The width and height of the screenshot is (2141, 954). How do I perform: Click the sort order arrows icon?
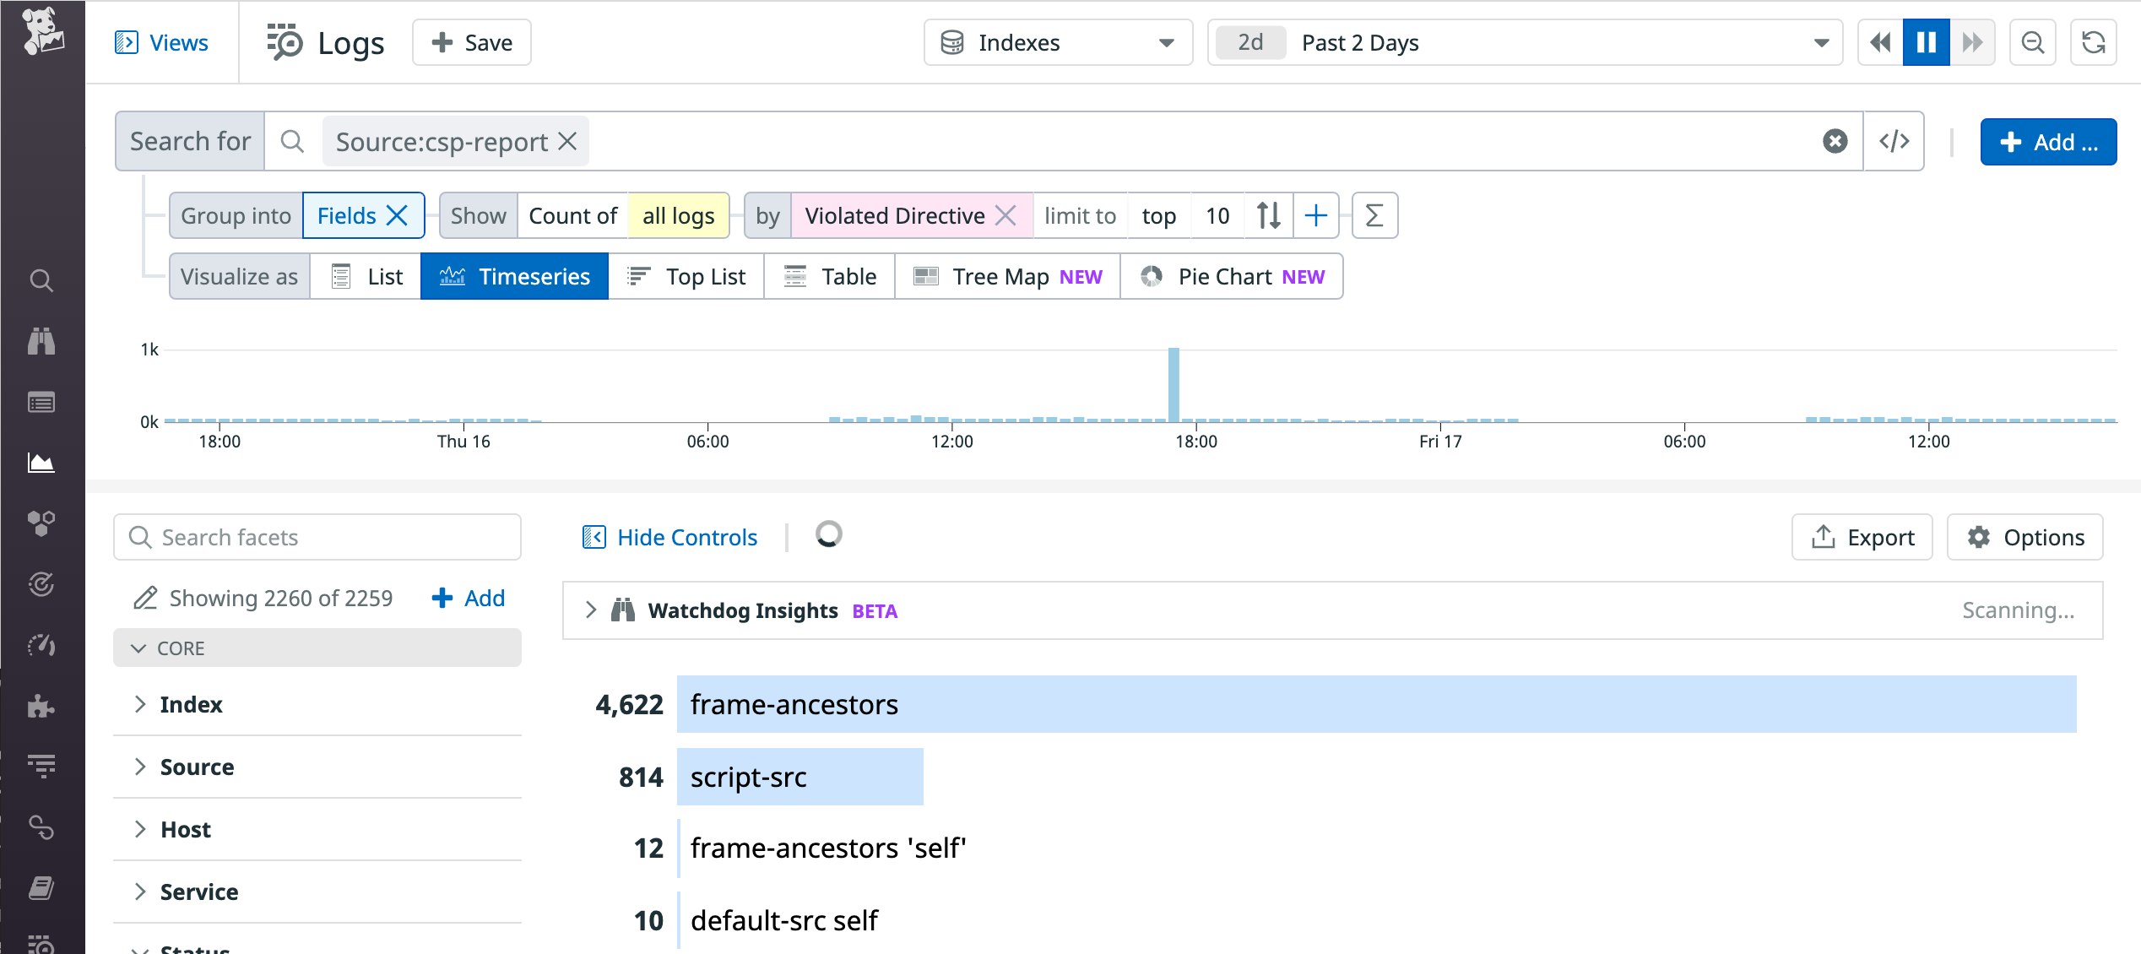pyautogui.click(x=1267, y=215)
